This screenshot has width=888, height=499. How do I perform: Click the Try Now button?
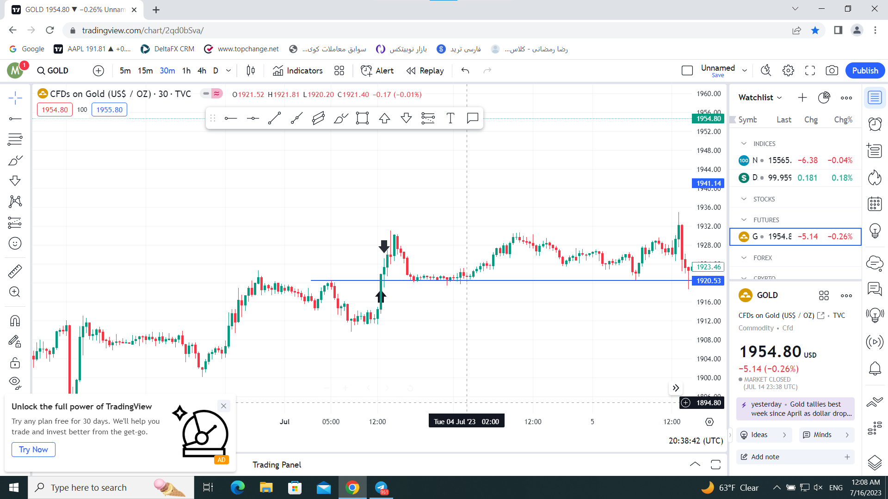33,450
